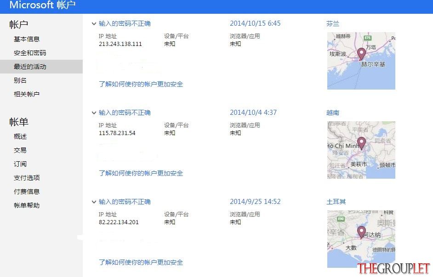Click the map pin on Helsinki map
Screen dimensions: 433x277
(x=361, y=54)
